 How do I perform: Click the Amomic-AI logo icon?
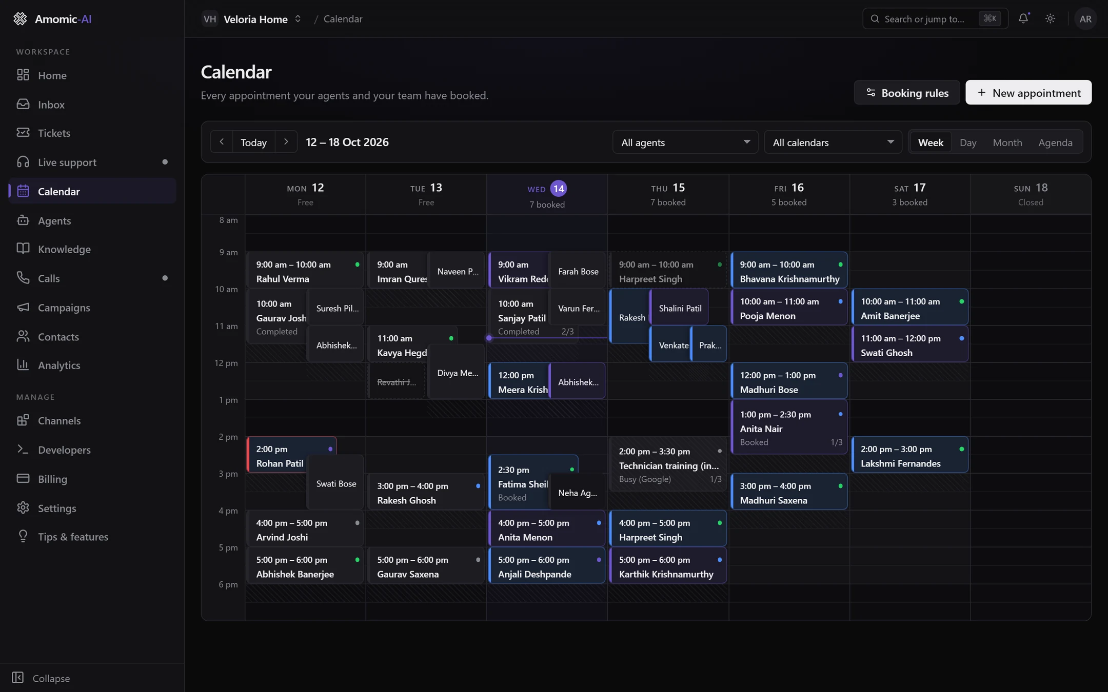[x=20, y=19]
